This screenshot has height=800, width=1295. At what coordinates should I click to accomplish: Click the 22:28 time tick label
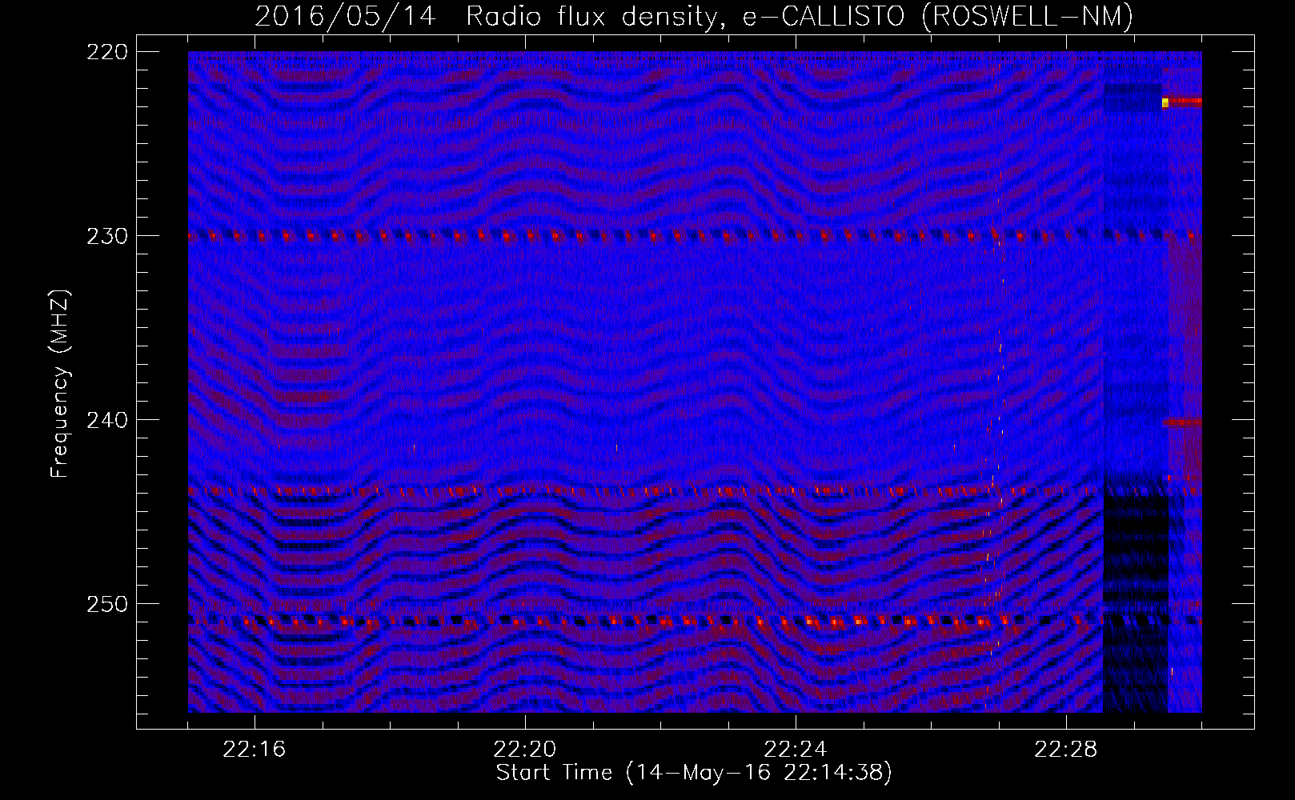click(x=1066, y=750)
